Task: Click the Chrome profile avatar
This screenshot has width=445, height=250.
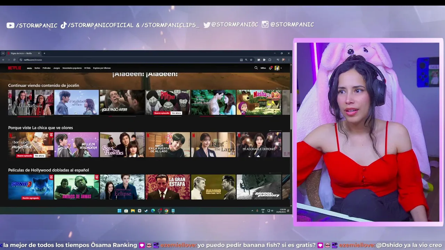Action: coord(283,60)
